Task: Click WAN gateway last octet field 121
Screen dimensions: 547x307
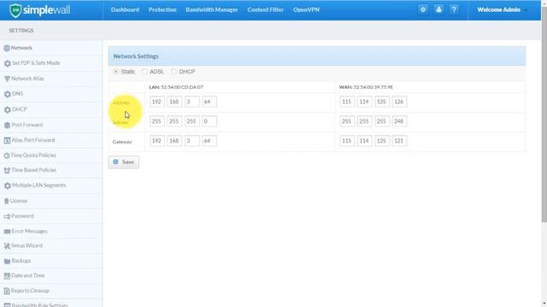Action: (399, 141)
